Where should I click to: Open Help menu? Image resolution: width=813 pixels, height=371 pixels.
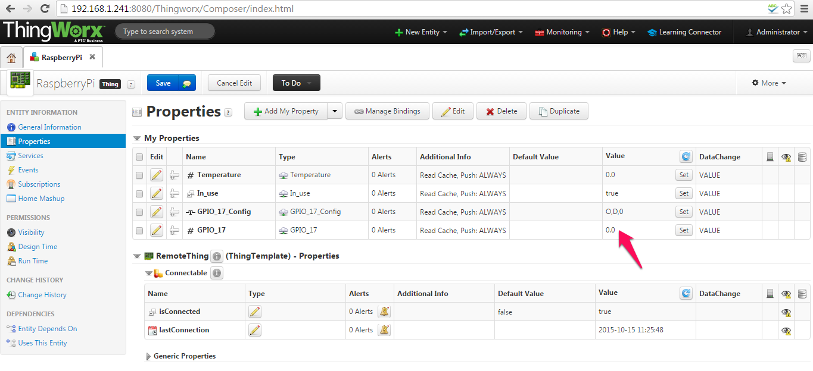coord(618,32)
